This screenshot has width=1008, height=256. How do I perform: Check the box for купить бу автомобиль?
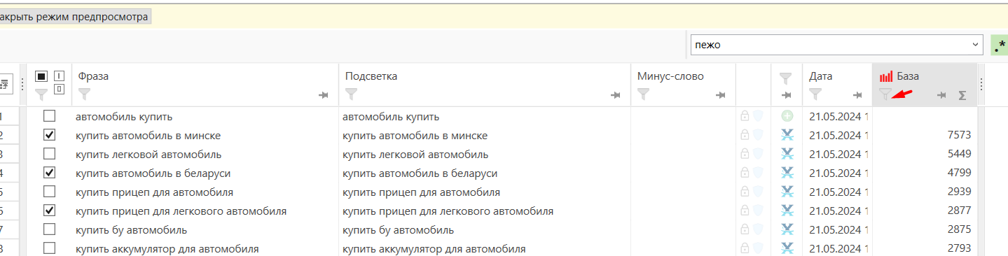tap(49, 229)
